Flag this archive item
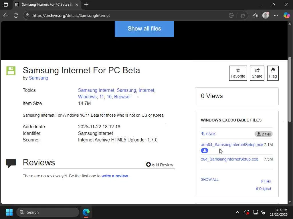 (273, 73)
